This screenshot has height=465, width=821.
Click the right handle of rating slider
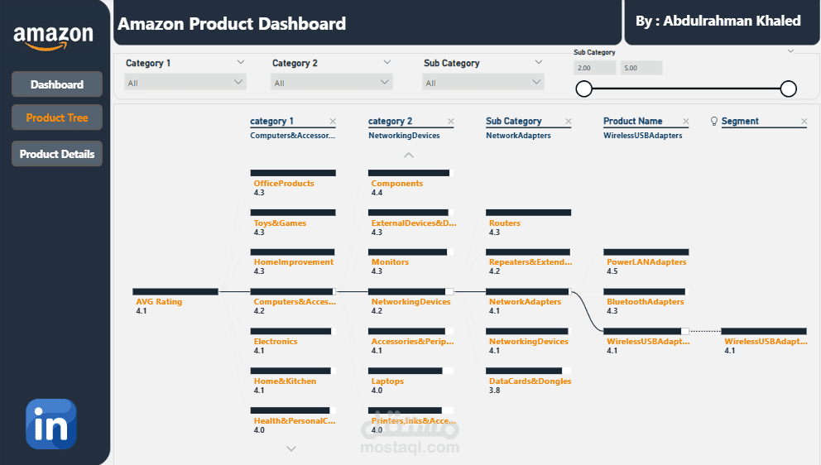click(788, 89)
